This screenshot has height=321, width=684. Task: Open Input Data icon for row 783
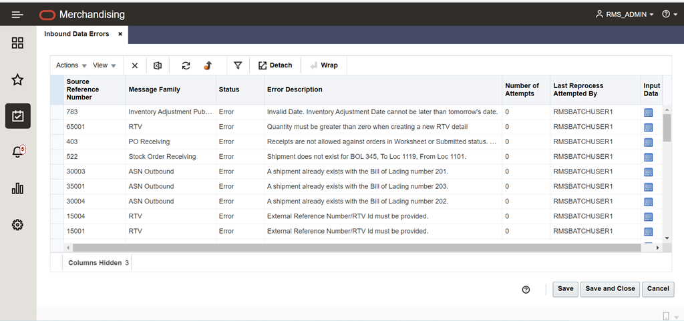pos(648,112)
